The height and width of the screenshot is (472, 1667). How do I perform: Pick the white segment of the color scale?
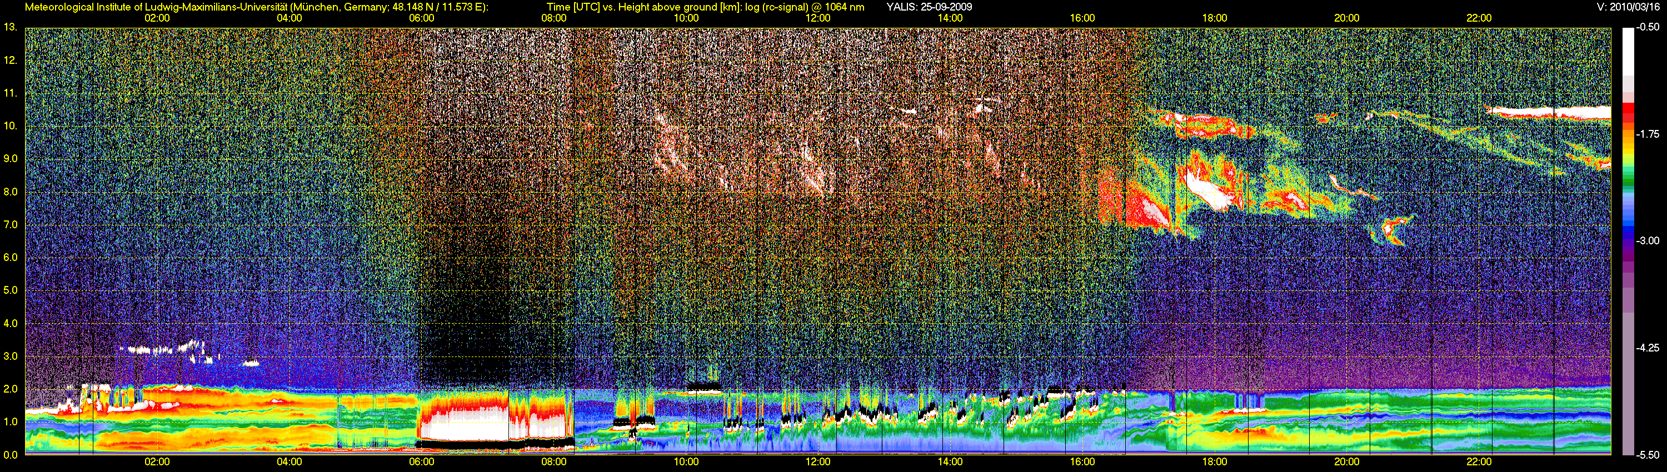(x=1628, y=52)
